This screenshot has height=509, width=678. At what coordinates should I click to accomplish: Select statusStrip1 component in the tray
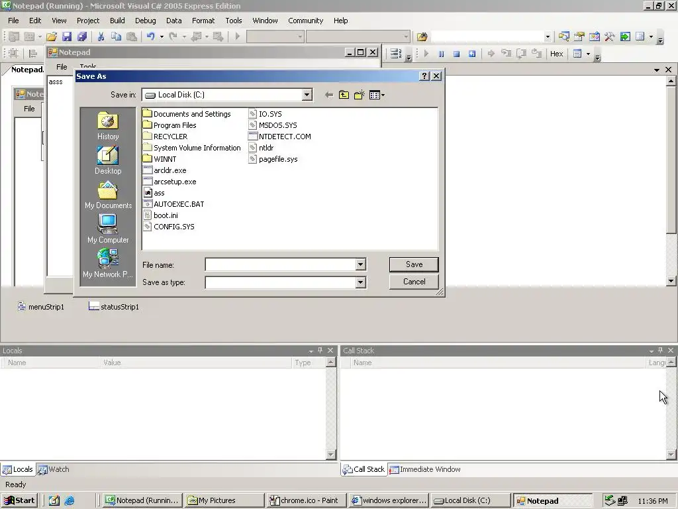114,307
